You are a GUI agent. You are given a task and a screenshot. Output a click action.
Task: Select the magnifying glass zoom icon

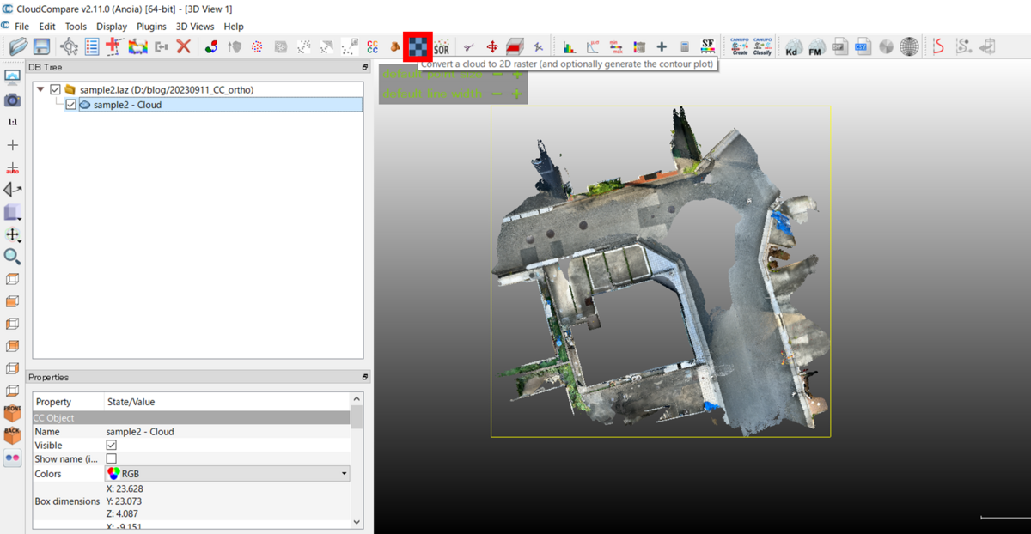pos(12,256)
